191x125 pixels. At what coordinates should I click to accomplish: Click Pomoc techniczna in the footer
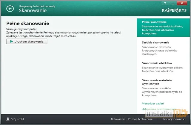tap(140, 119)
